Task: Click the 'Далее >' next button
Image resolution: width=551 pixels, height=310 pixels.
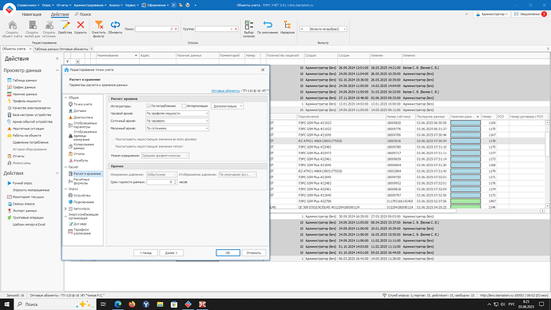Action: (x=171, y=252)
